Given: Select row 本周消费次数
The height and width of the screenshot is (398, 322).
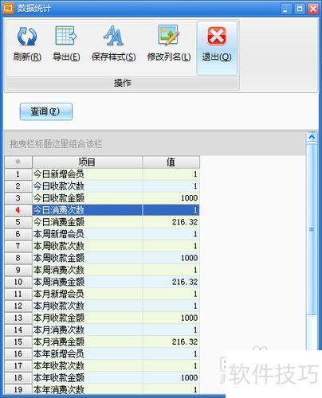Looking at the screenshot, I should click(102, 270).
